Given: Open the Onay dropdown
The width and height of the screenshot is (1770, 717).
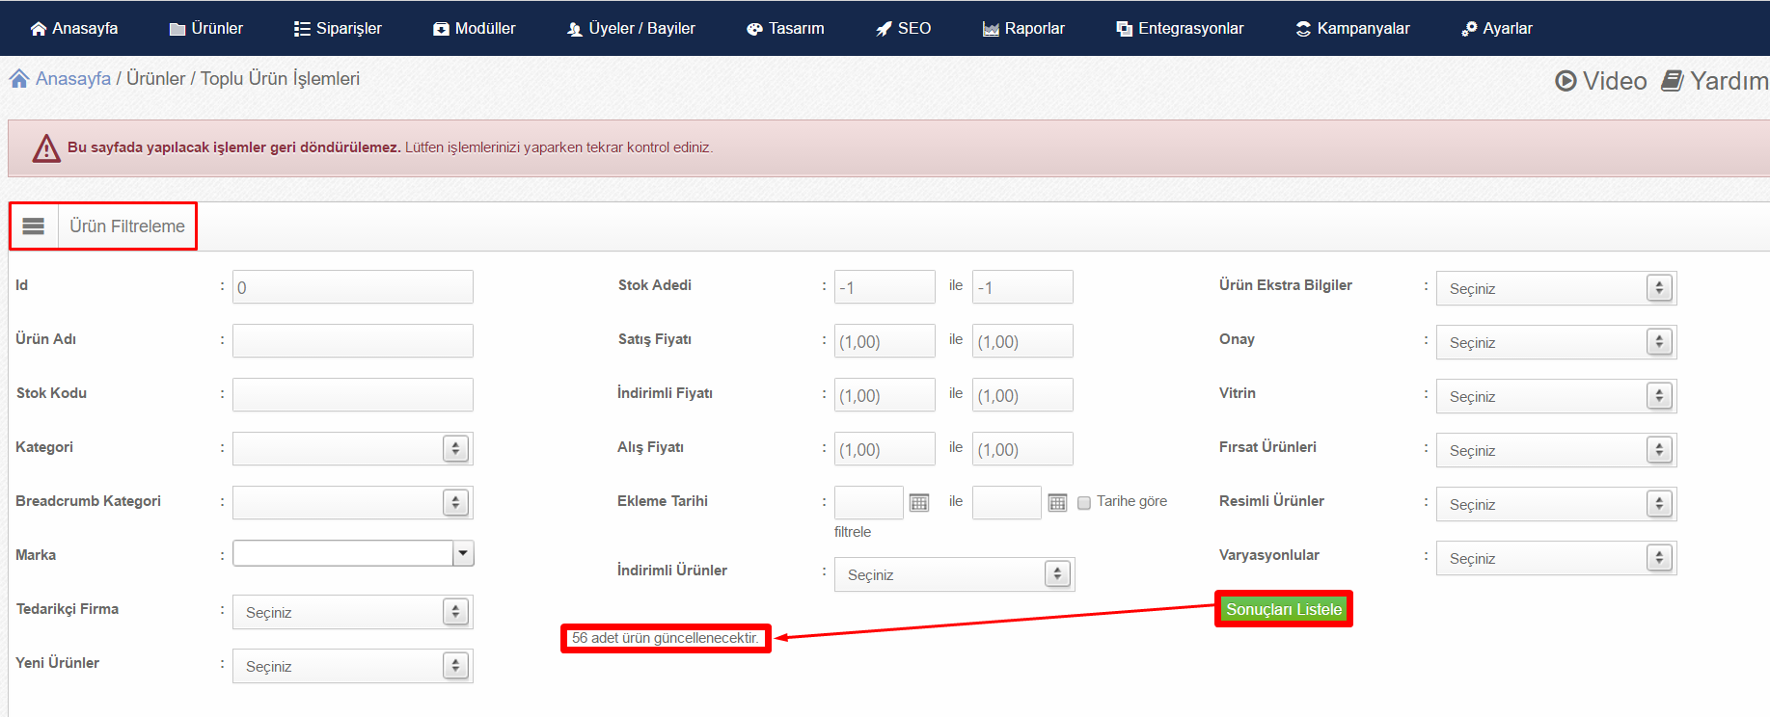Looking at the screenshot, I should tap(1557, 342).
